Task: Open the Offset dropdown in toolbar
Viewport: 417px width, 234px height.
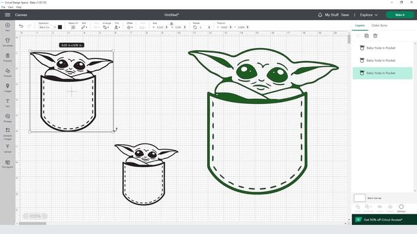Action: (x=130, y=27)
